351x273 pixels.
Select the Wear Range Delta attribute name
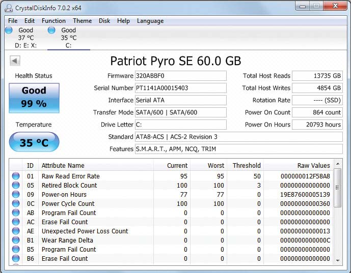point(67,240)
